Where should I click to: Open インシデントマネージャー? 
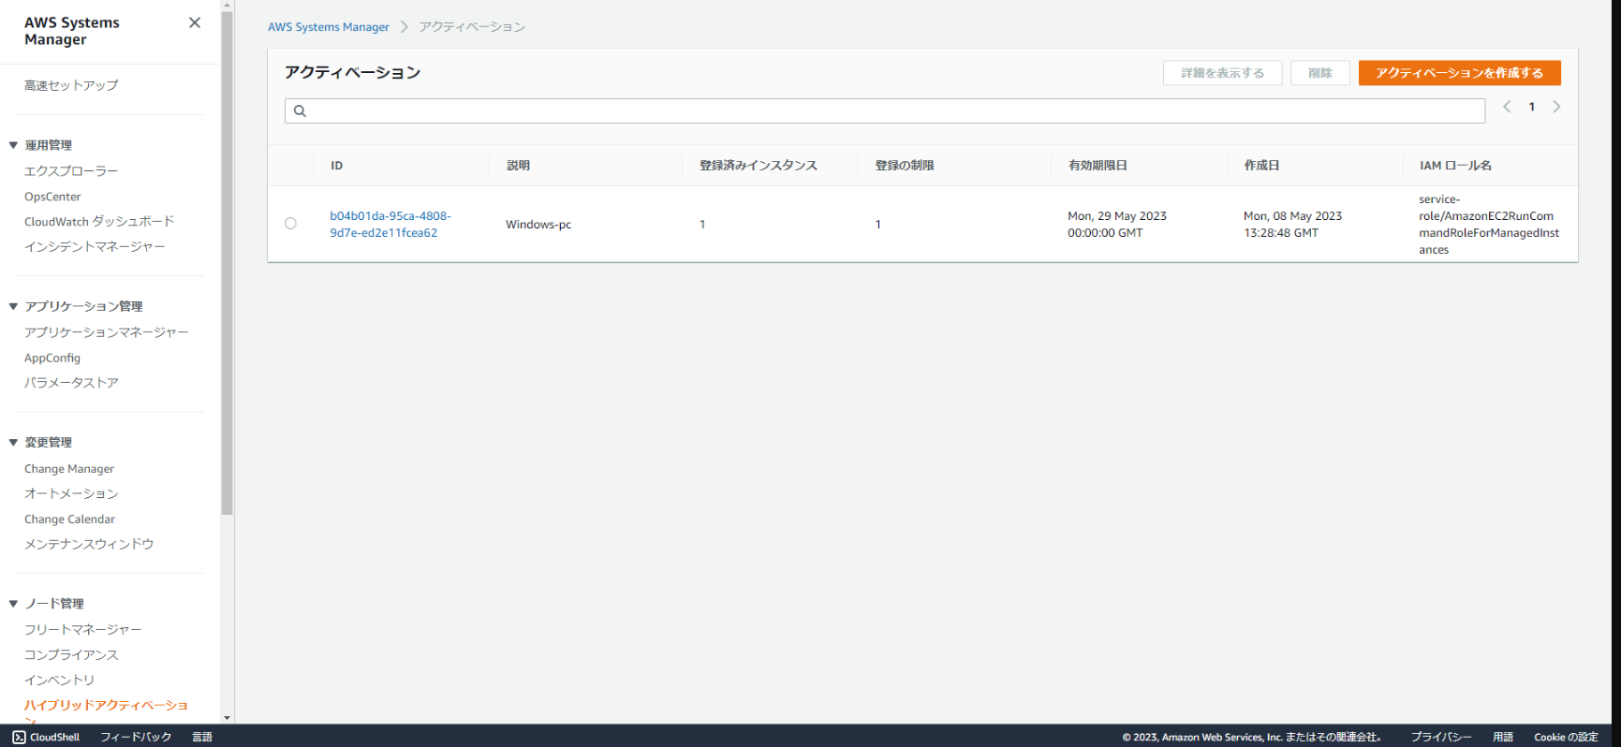(95, 247)
